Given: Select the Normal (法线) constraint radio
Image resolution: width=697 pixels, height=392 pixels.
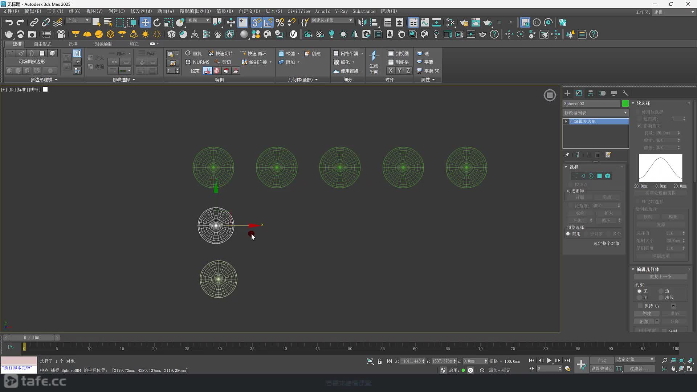Looking at the screenshot, I should 661,298.
